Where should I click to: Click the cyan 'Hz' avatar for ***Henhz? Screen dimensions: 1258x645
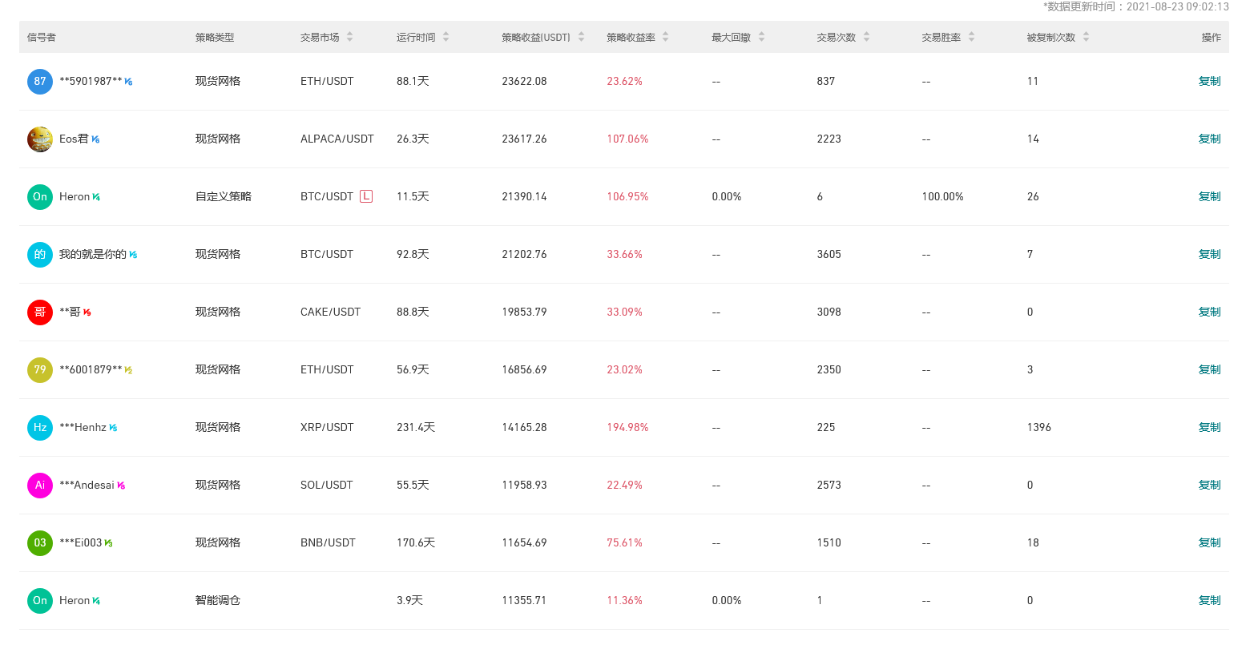[40, 428]
